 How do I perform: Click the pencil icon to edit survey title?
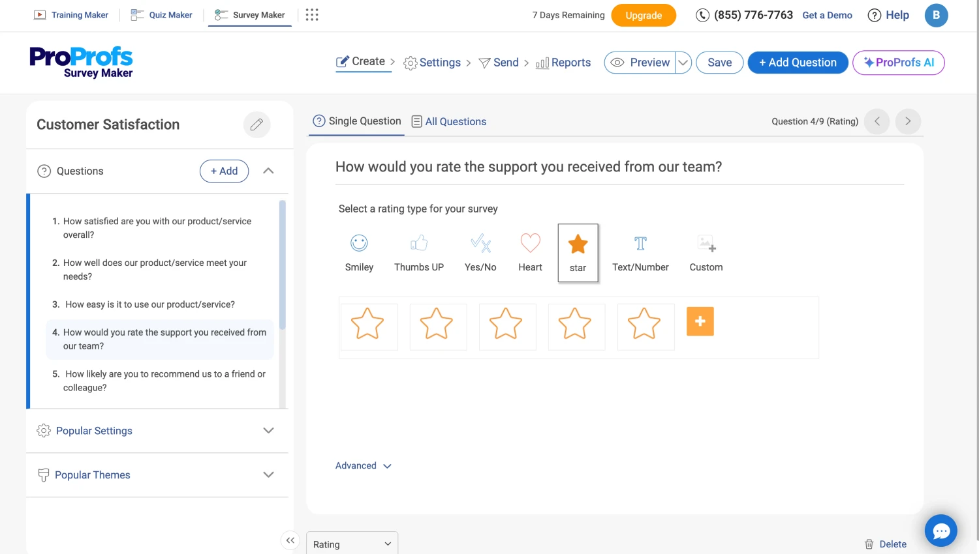pyautogui.click(x=256, y=124)
